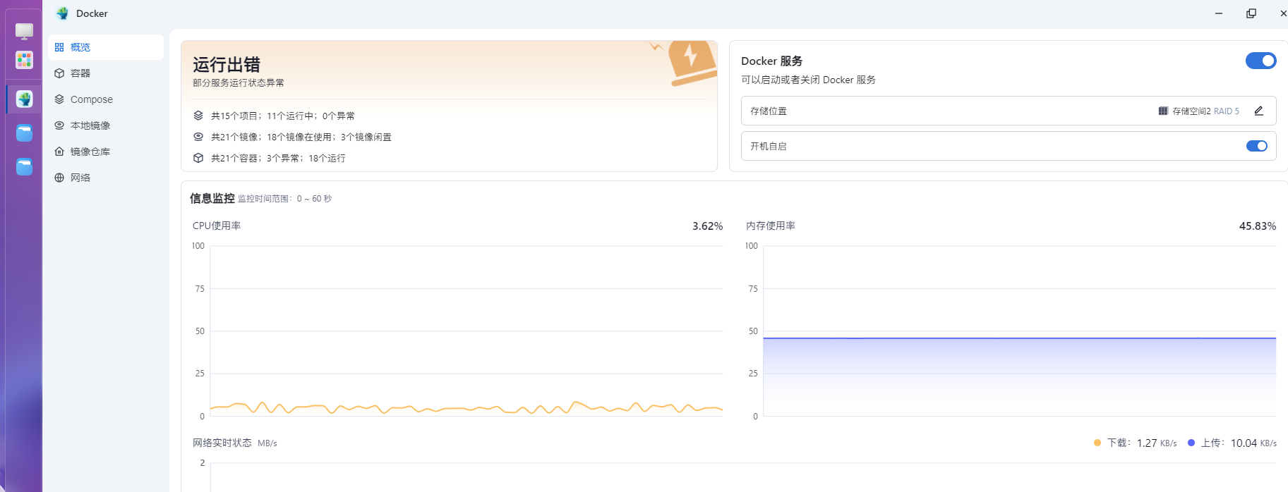The image size is (1288, 492).
Task: Open the second blue folder dock icon
Action: pyautogui.click(x=25, y=166)
